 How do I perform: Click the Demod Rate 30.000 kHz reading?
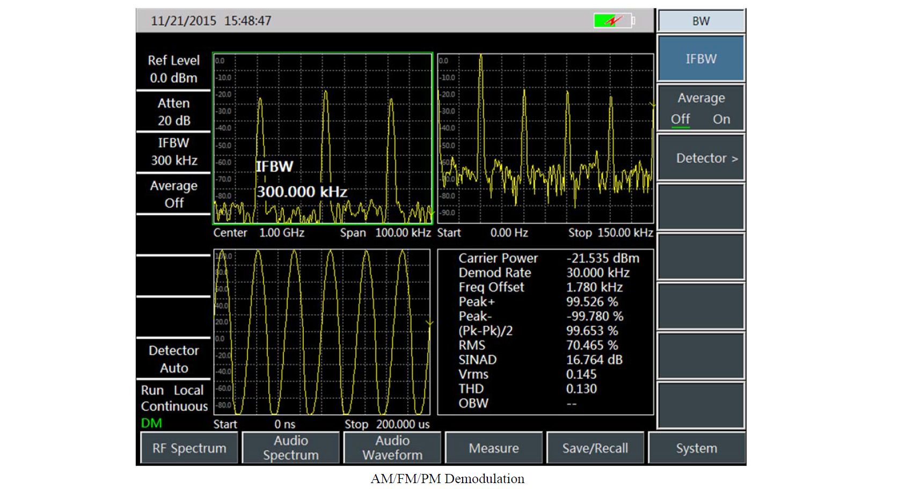point(544,273)
